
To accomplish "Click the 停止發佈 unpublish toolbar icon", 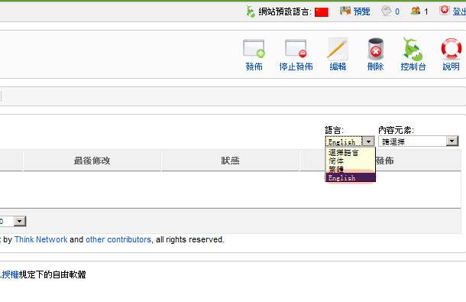I will click(296, 48).
